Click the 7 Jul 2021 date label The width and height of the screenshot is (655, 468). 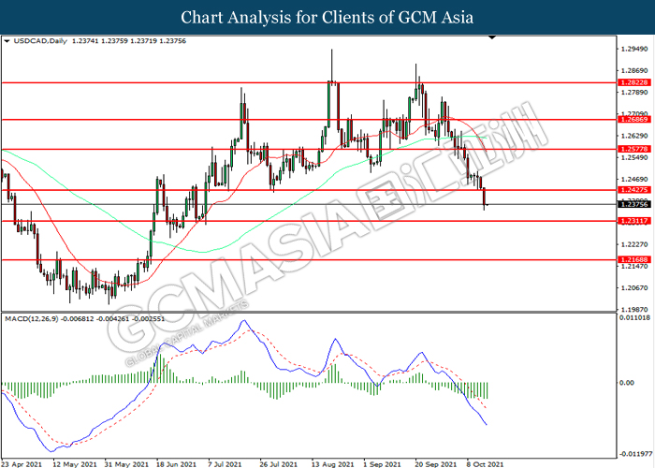click(x=226, y=464)
